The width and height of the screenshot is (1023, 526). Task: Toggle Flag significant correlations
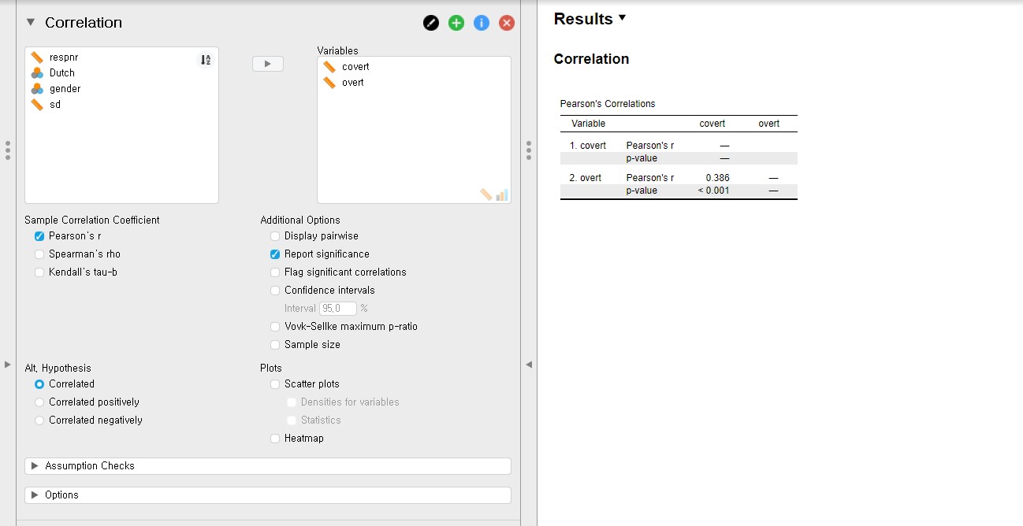point(275,272)
